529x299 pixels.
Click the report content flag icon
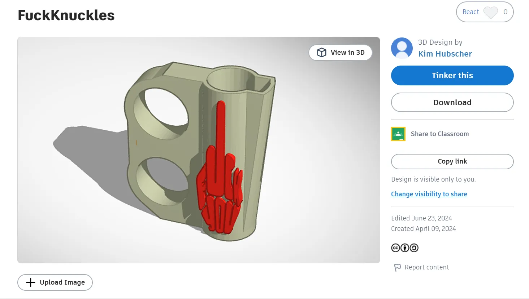coord(398,267)
